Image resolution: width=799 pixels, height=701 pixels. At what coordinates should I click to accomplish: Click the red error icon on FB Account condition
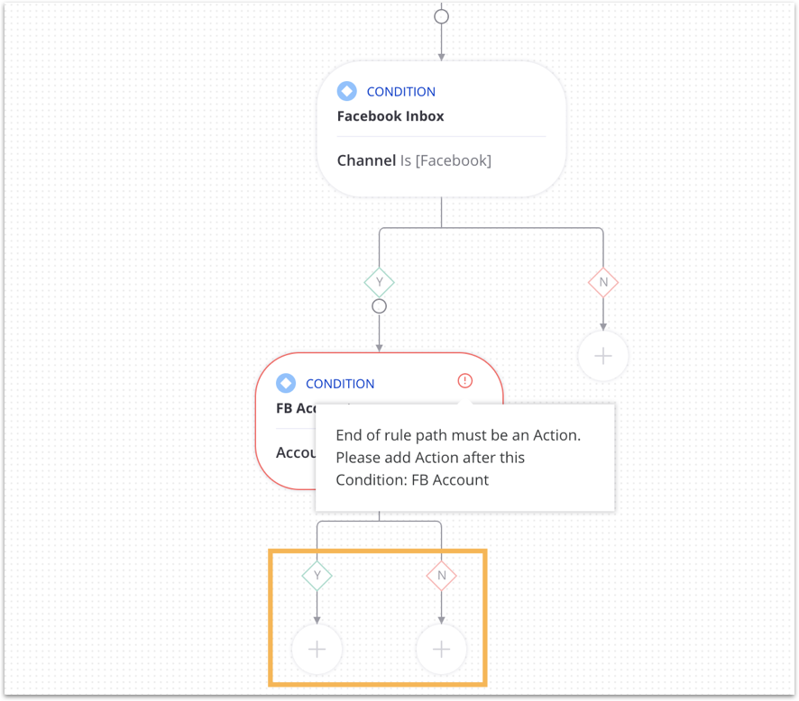pyautogui.click(x=464, y=381)
